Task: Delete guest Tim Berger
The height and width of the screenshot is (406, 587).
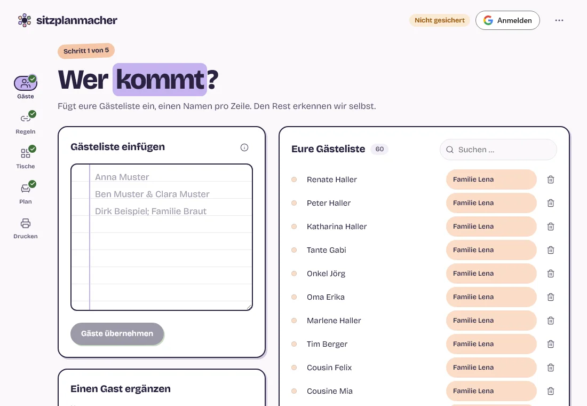Action: tap(551, 344)
